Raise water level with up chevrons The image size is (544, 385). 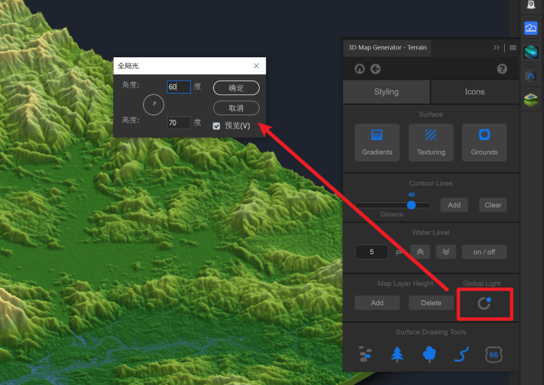pos(420,252)
